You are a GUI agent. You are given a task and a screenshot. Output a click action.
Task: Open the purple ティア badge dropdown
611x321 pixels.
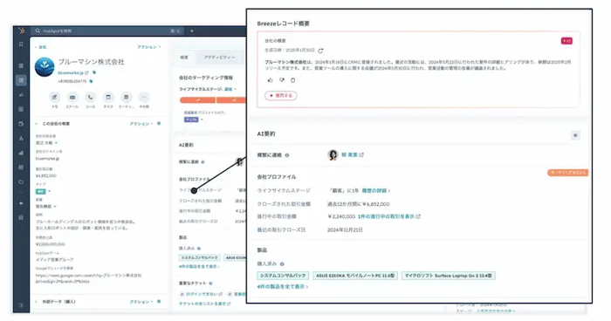coord(194,120)
